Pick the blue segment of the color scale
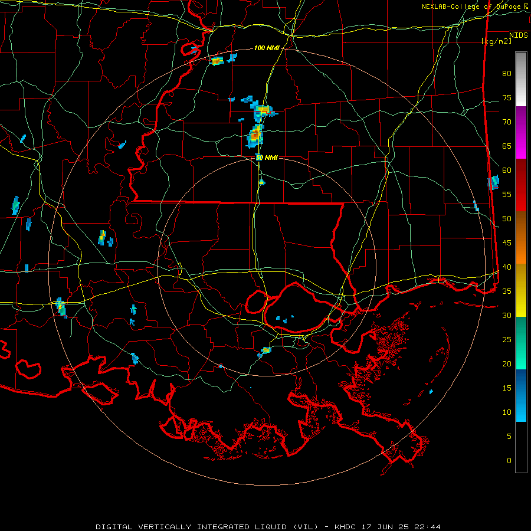This screenshot has width=531, height=531. pos(521,395)
